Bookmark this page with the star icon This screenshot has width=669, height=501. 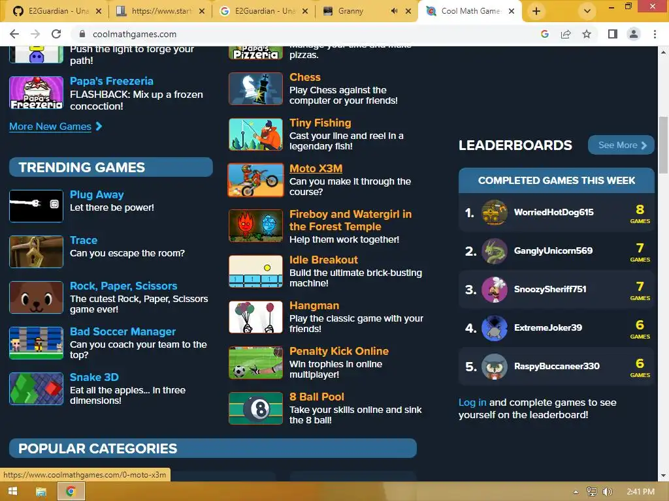coord(587,34)
